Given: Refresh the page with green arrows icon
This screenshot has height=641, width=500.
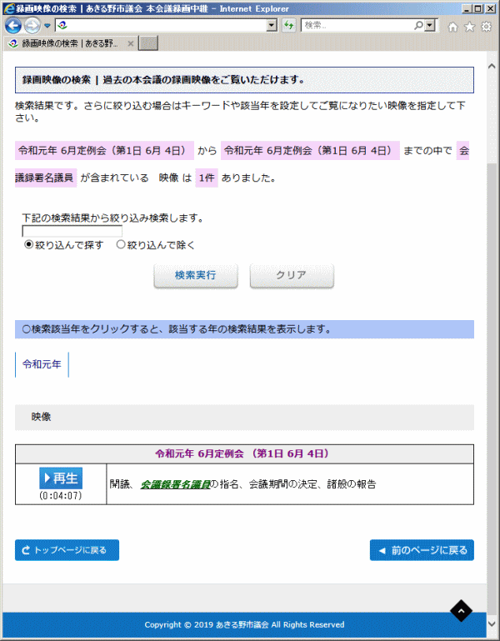Looking at the screenshot, I should coord(288,25).
